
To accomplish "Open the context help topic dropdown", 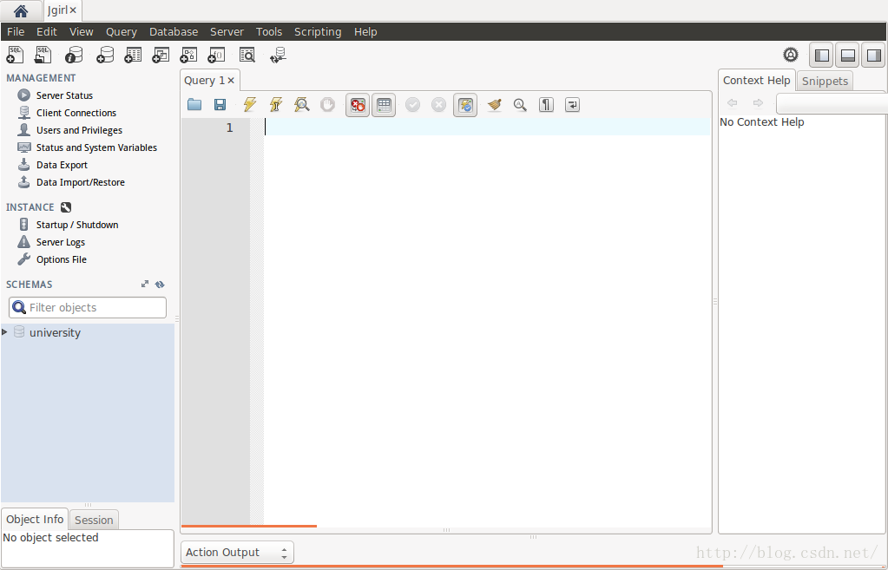I will [x=831, y=103].
